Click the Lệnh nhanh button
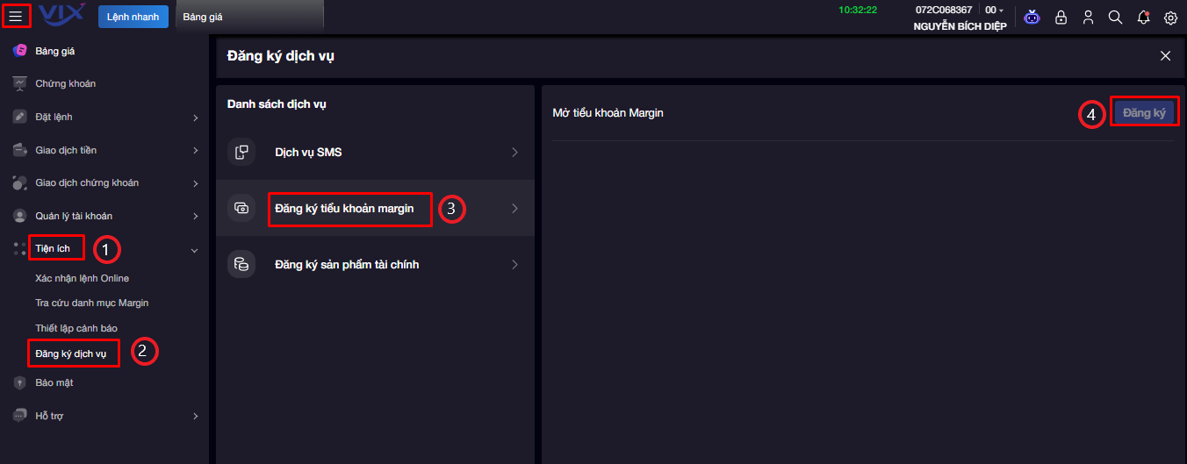1187x464 pixels. click(133, 17)
